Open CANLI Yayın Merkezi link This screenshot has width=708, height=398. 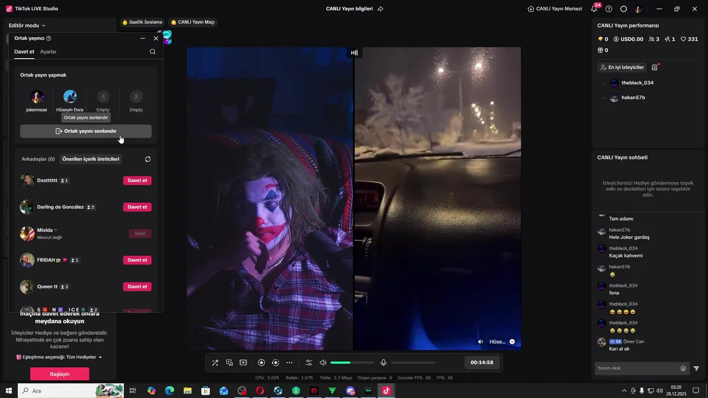tap(555, 9)
